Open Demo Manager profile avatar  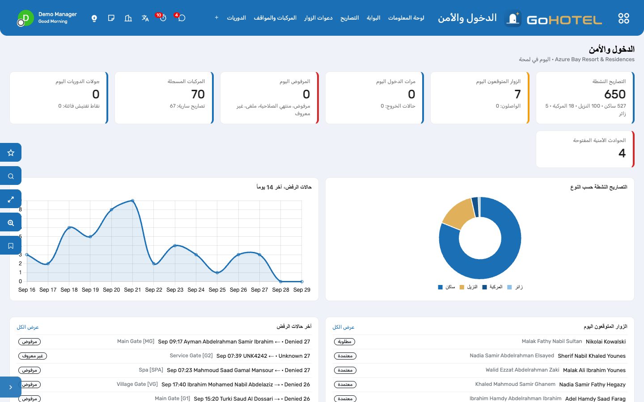[x=25, y=18]
